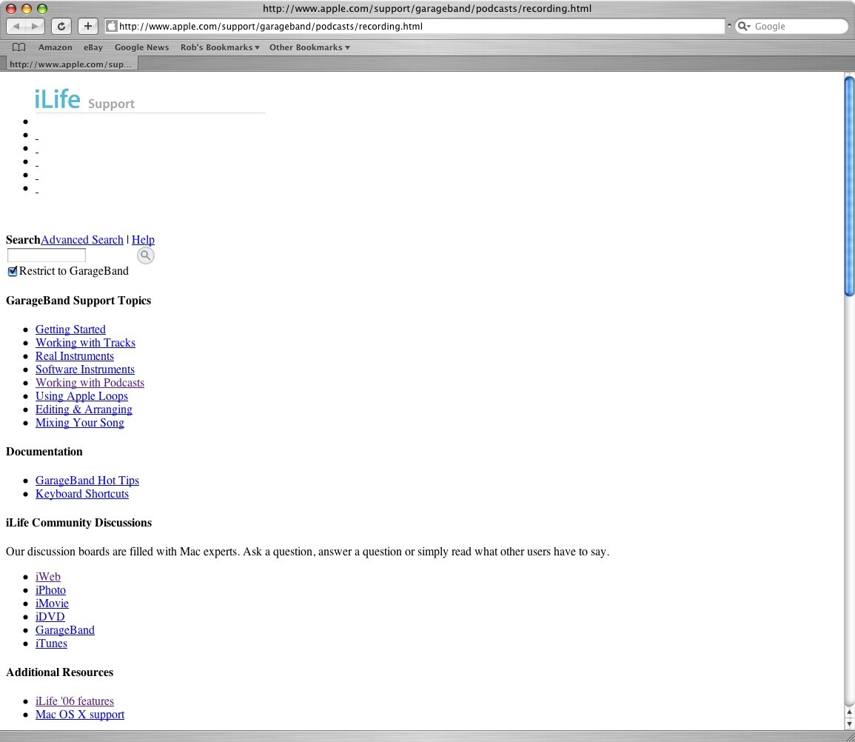Click the vertical scrollbar thumb

tap(849, 187)
